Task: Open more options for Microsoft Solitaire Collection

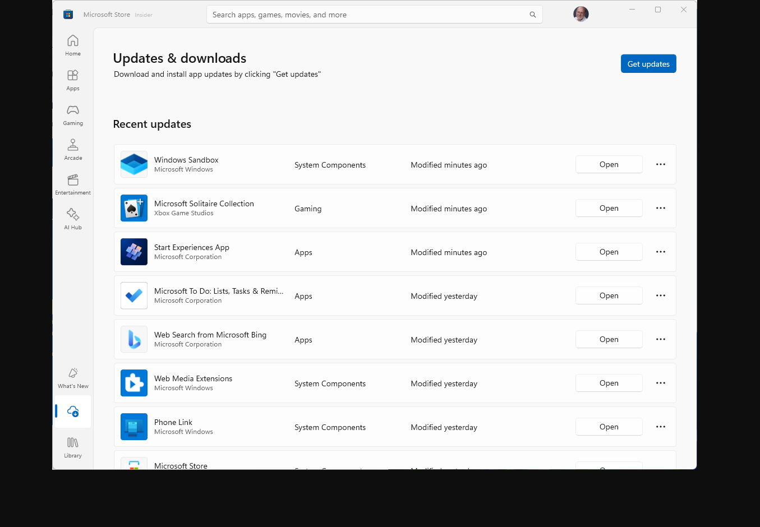Action: [660, 208]
